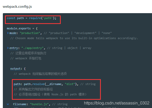152x108 pixels.
Task: Select the text module.exports = {
Action: [x=22, y=28]
